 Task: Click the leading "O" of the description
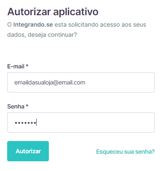point(9,25)
